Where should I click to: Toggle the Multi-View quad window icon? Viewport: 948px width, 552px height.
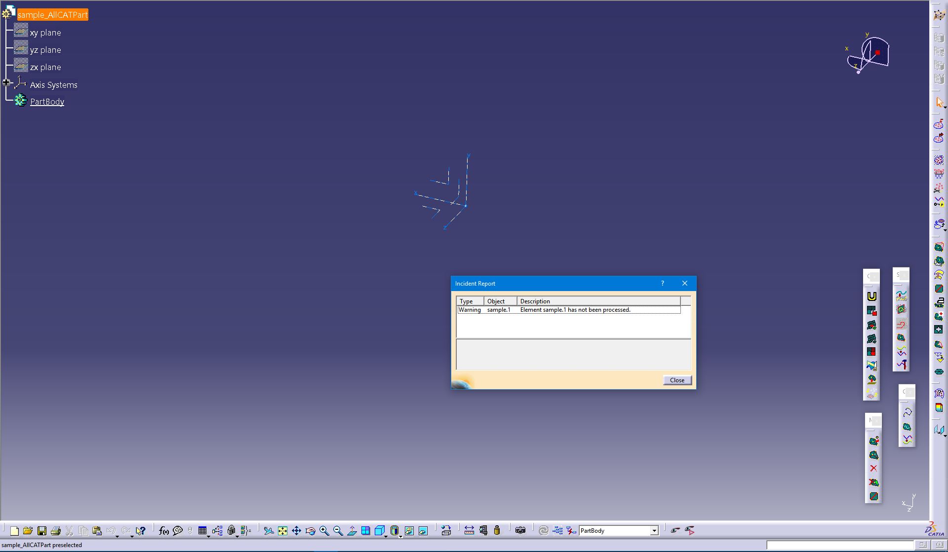coord(365,531)
